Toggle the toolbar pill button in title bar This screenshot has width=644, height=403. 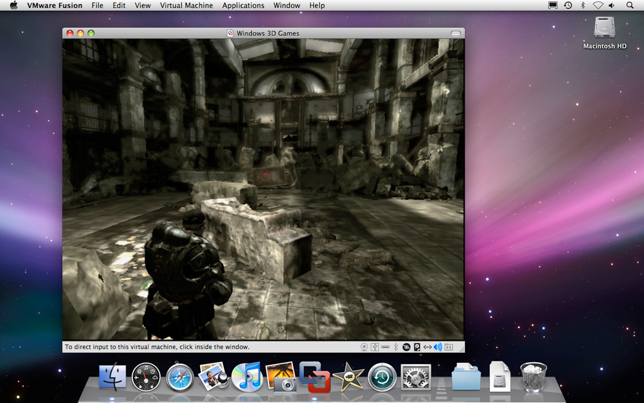point(456,33)
